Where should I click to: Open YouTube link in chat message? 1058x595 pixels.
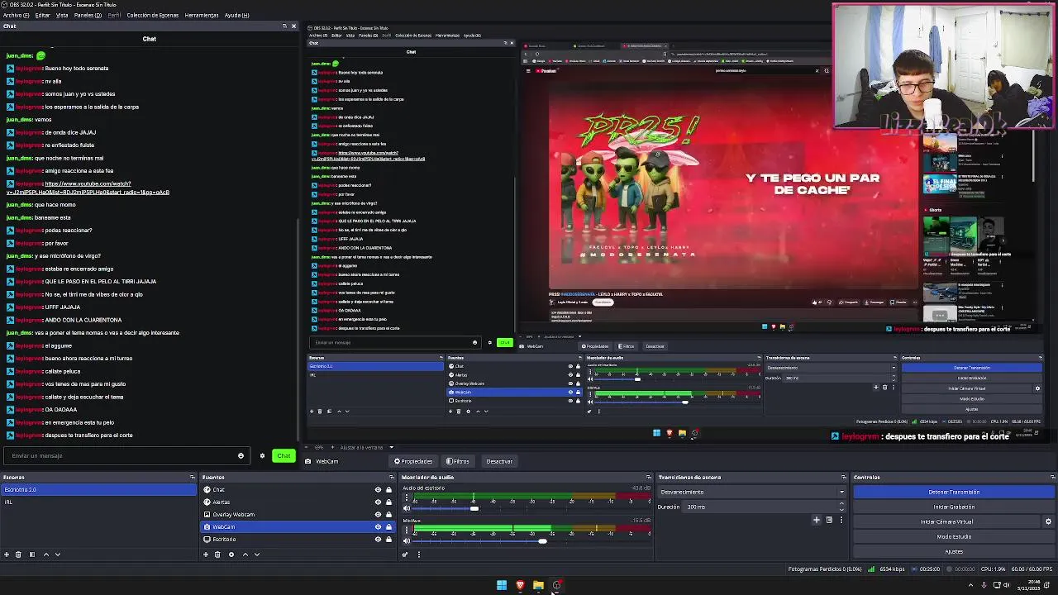point(88,188)
